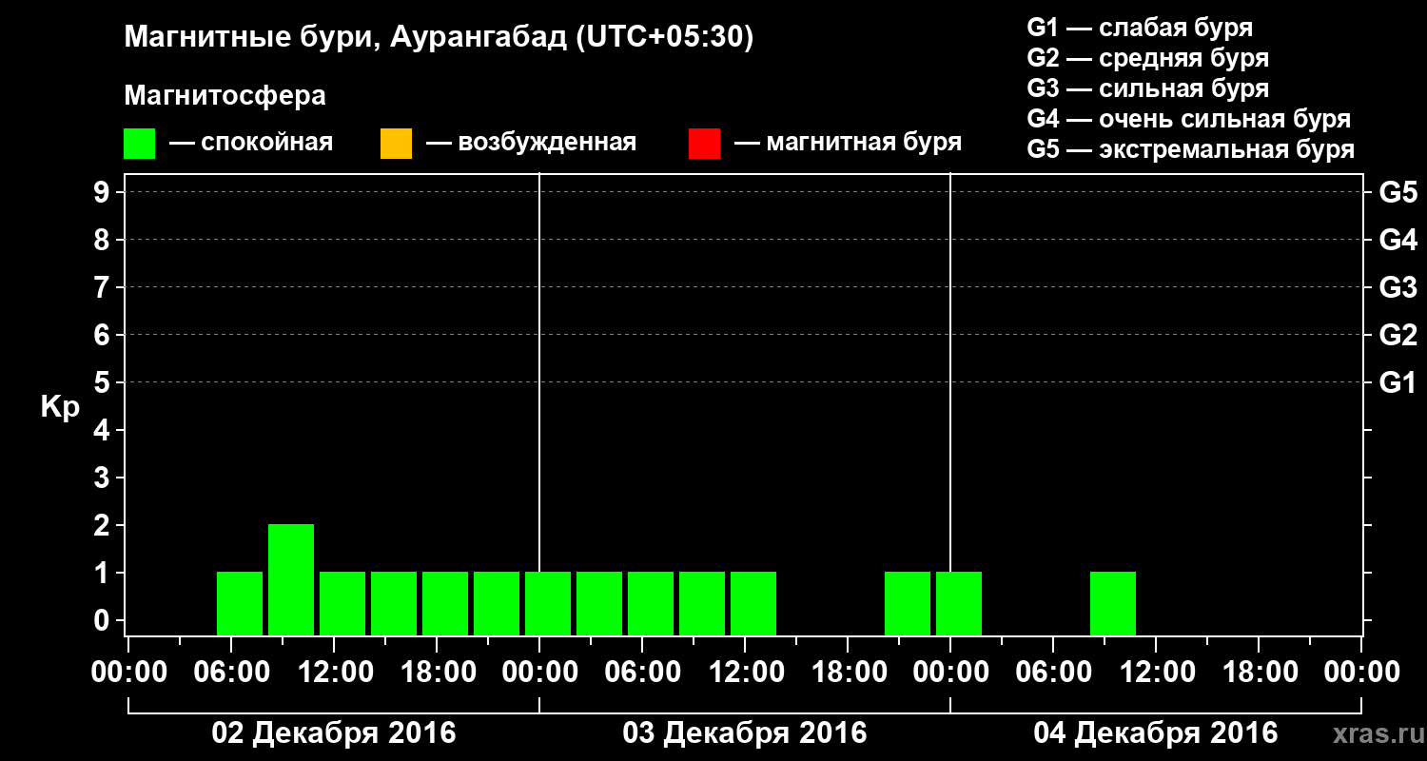Click the '02 Декабря 2016' date label
1427x761 pixels.
[x=334, y=733]
